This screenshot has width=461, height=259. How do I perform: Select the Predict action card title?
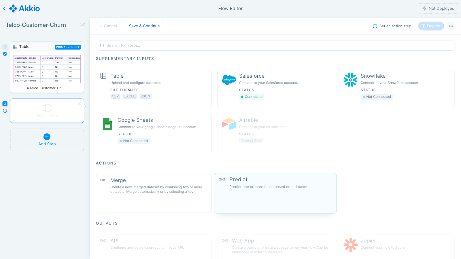tap(239, 180)
